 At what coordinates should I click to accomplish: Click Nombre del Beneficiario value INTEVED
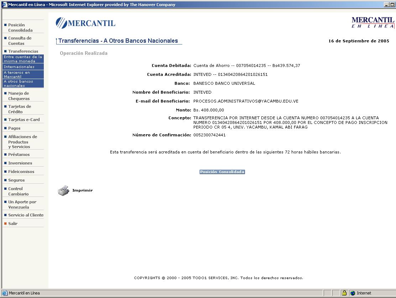pyautogui.click(x=202, y=93)
